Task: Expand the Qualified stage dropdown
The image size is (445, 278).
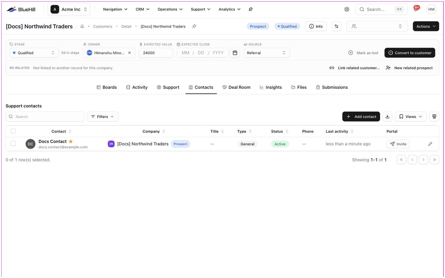Action: (34, 53)
